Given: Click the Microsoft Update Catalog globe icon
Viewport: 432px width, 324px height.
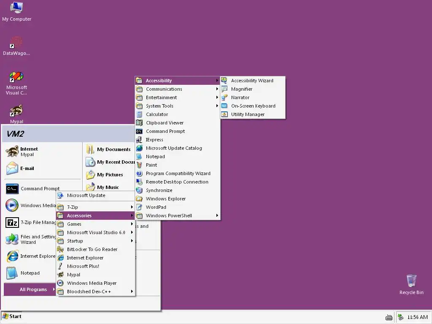Looking at the screenshot, I should click(x=139, y=148).
